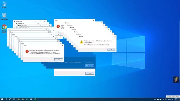The width and height of the screenshot is (180, 101).
Task: Select the green Excel-style taskbar app
Action: [35, 99]
